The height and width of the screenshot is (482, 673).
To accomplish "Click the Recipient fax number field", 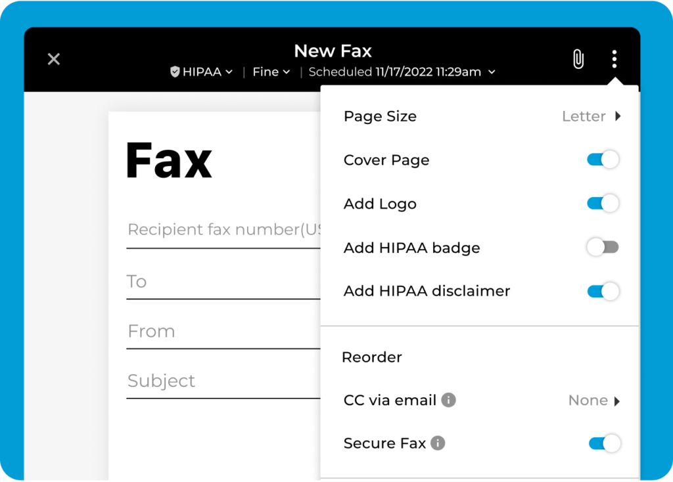I will [217, 229].
